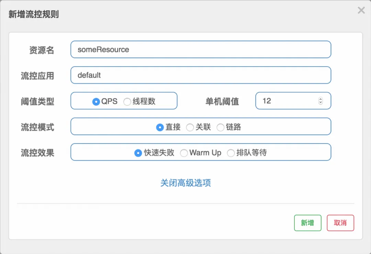Enable the Warm Up effect option
371x254 pixels.
click(184, 153)
